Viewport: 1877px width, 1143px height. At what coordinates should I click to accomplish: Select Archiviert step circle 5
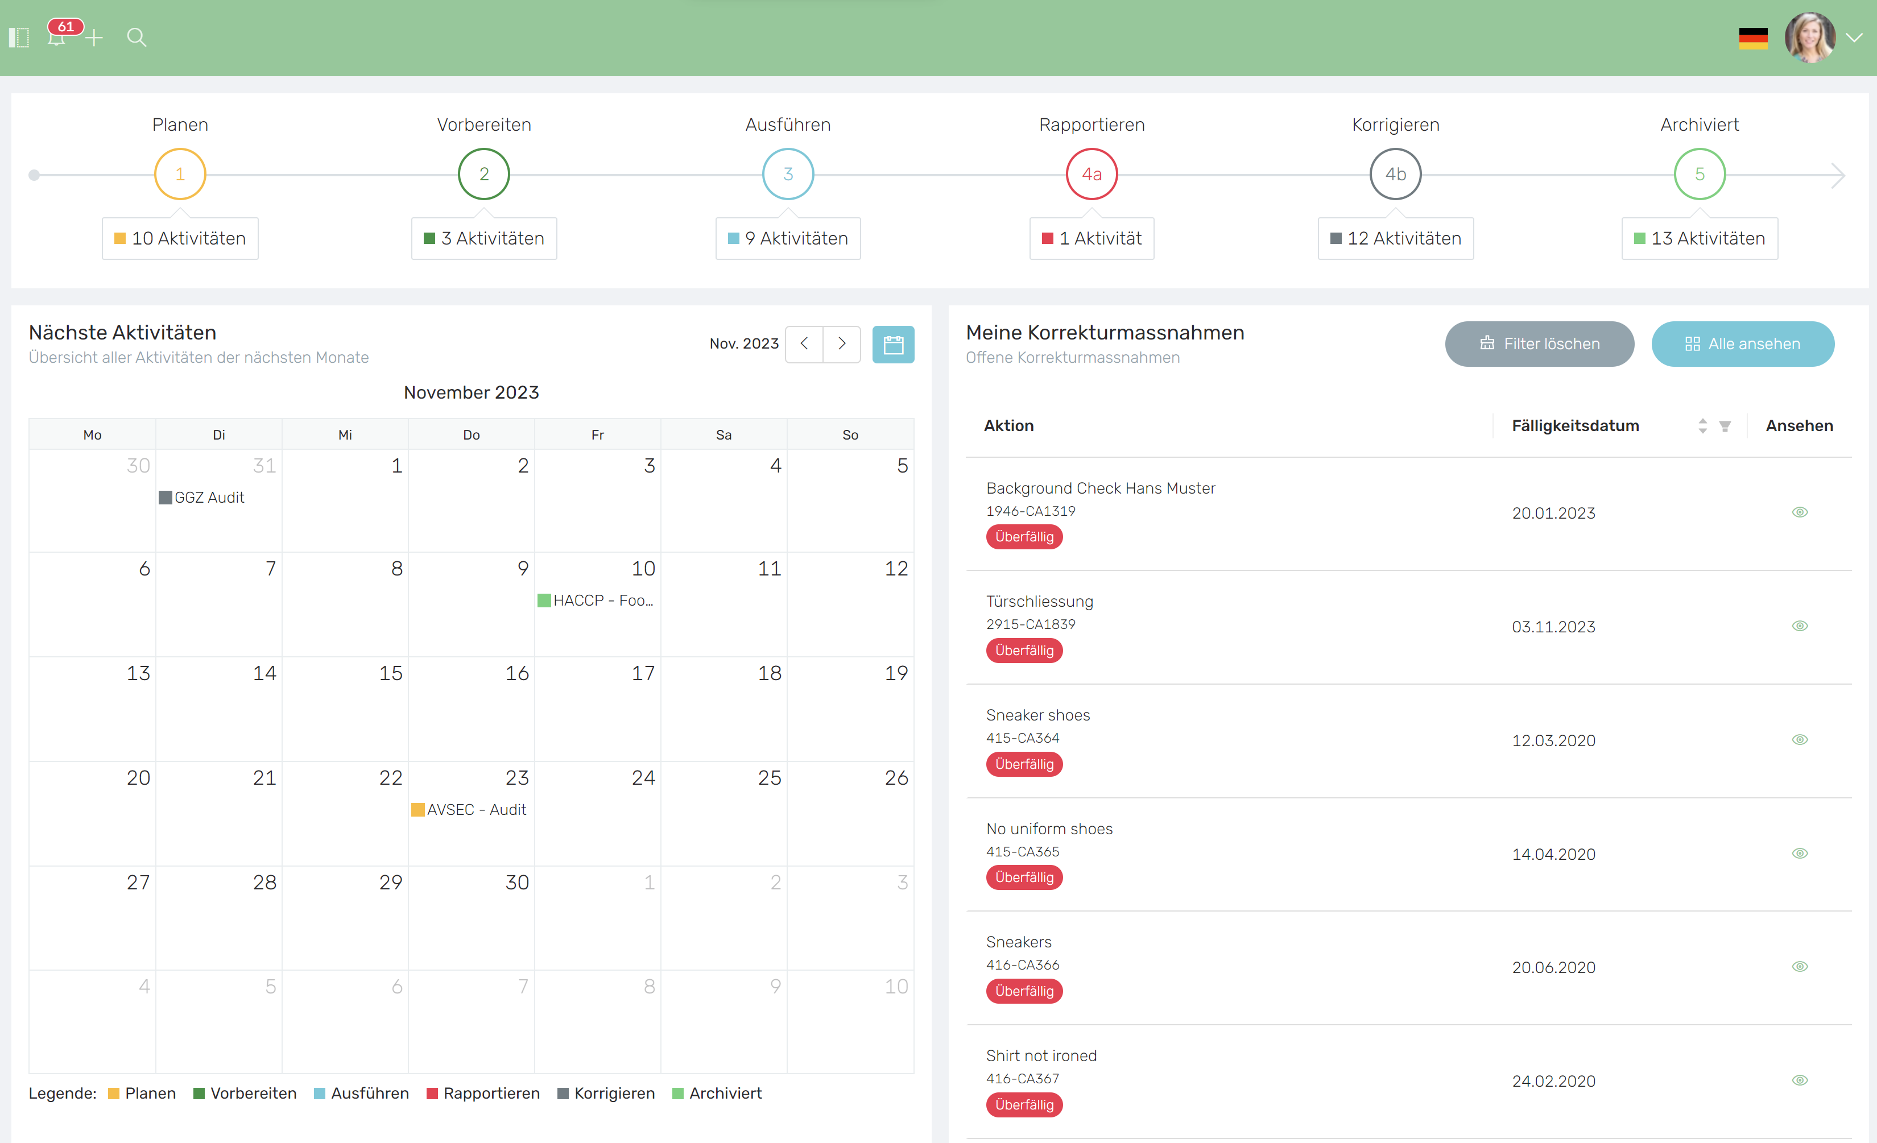1700,175
